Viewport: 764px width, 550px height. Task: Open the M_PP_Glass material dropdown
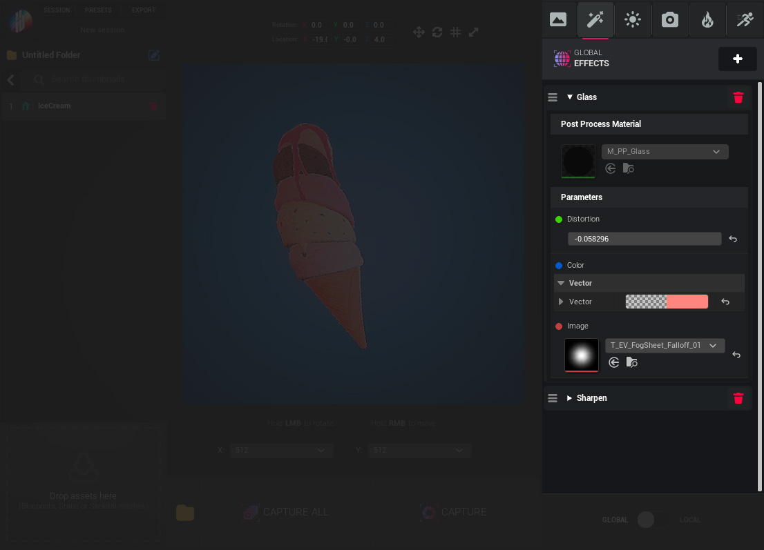665,151
